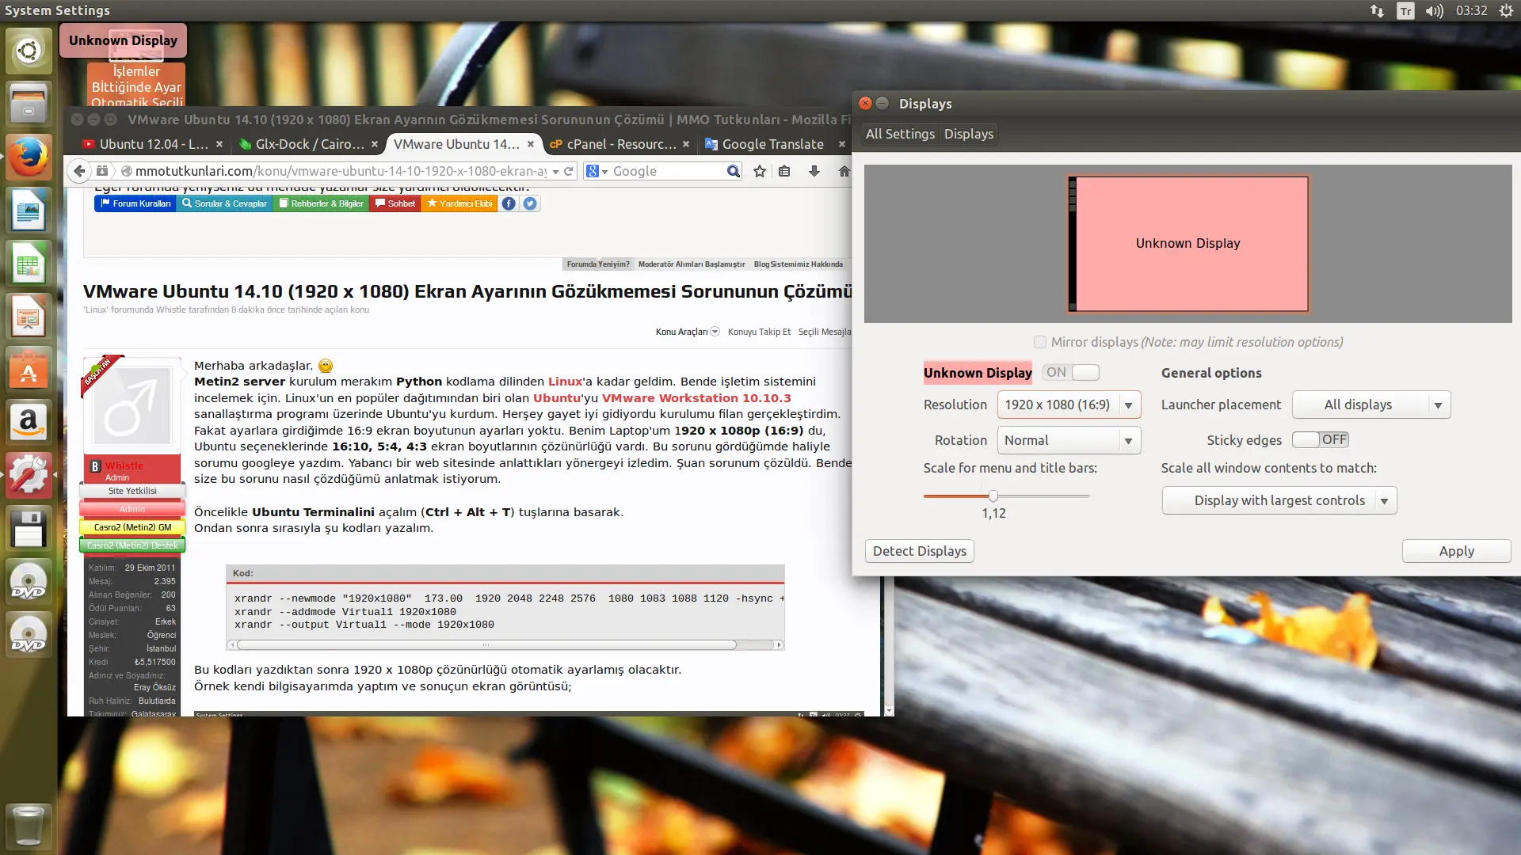Go to Firefox home page icon

[x=844, y=171]
